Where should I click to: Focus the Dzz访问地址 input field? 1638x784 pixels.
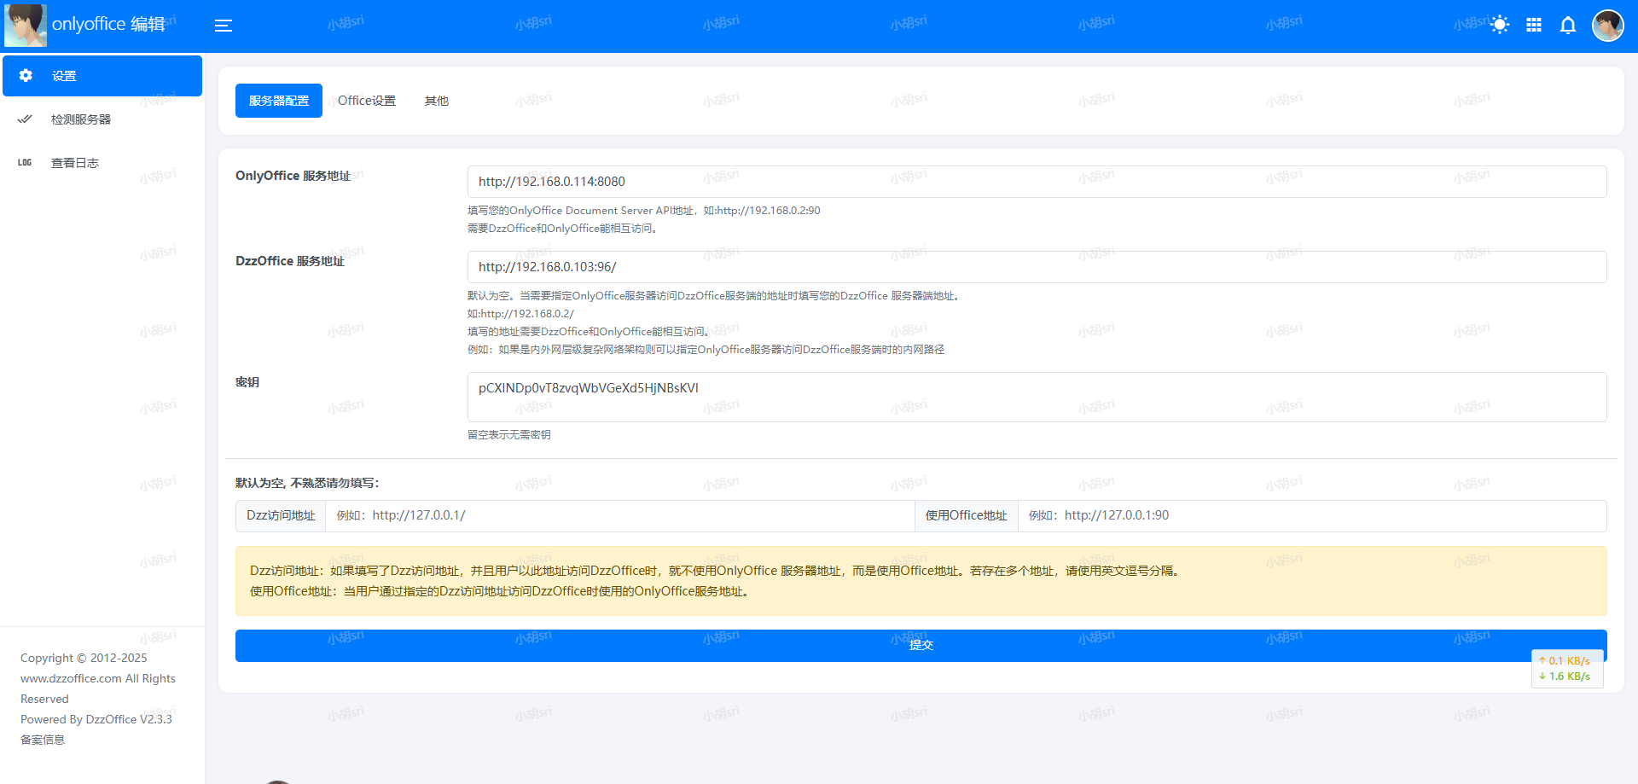tap(620, 516)
